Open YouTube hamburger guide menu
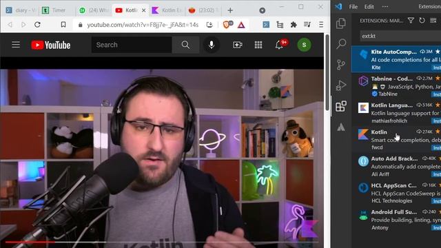The height and width of the screenshot is (248, 441). [16, 45]
